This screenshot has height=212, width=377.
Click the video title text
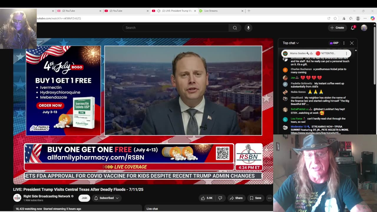[x=78, y=190]
